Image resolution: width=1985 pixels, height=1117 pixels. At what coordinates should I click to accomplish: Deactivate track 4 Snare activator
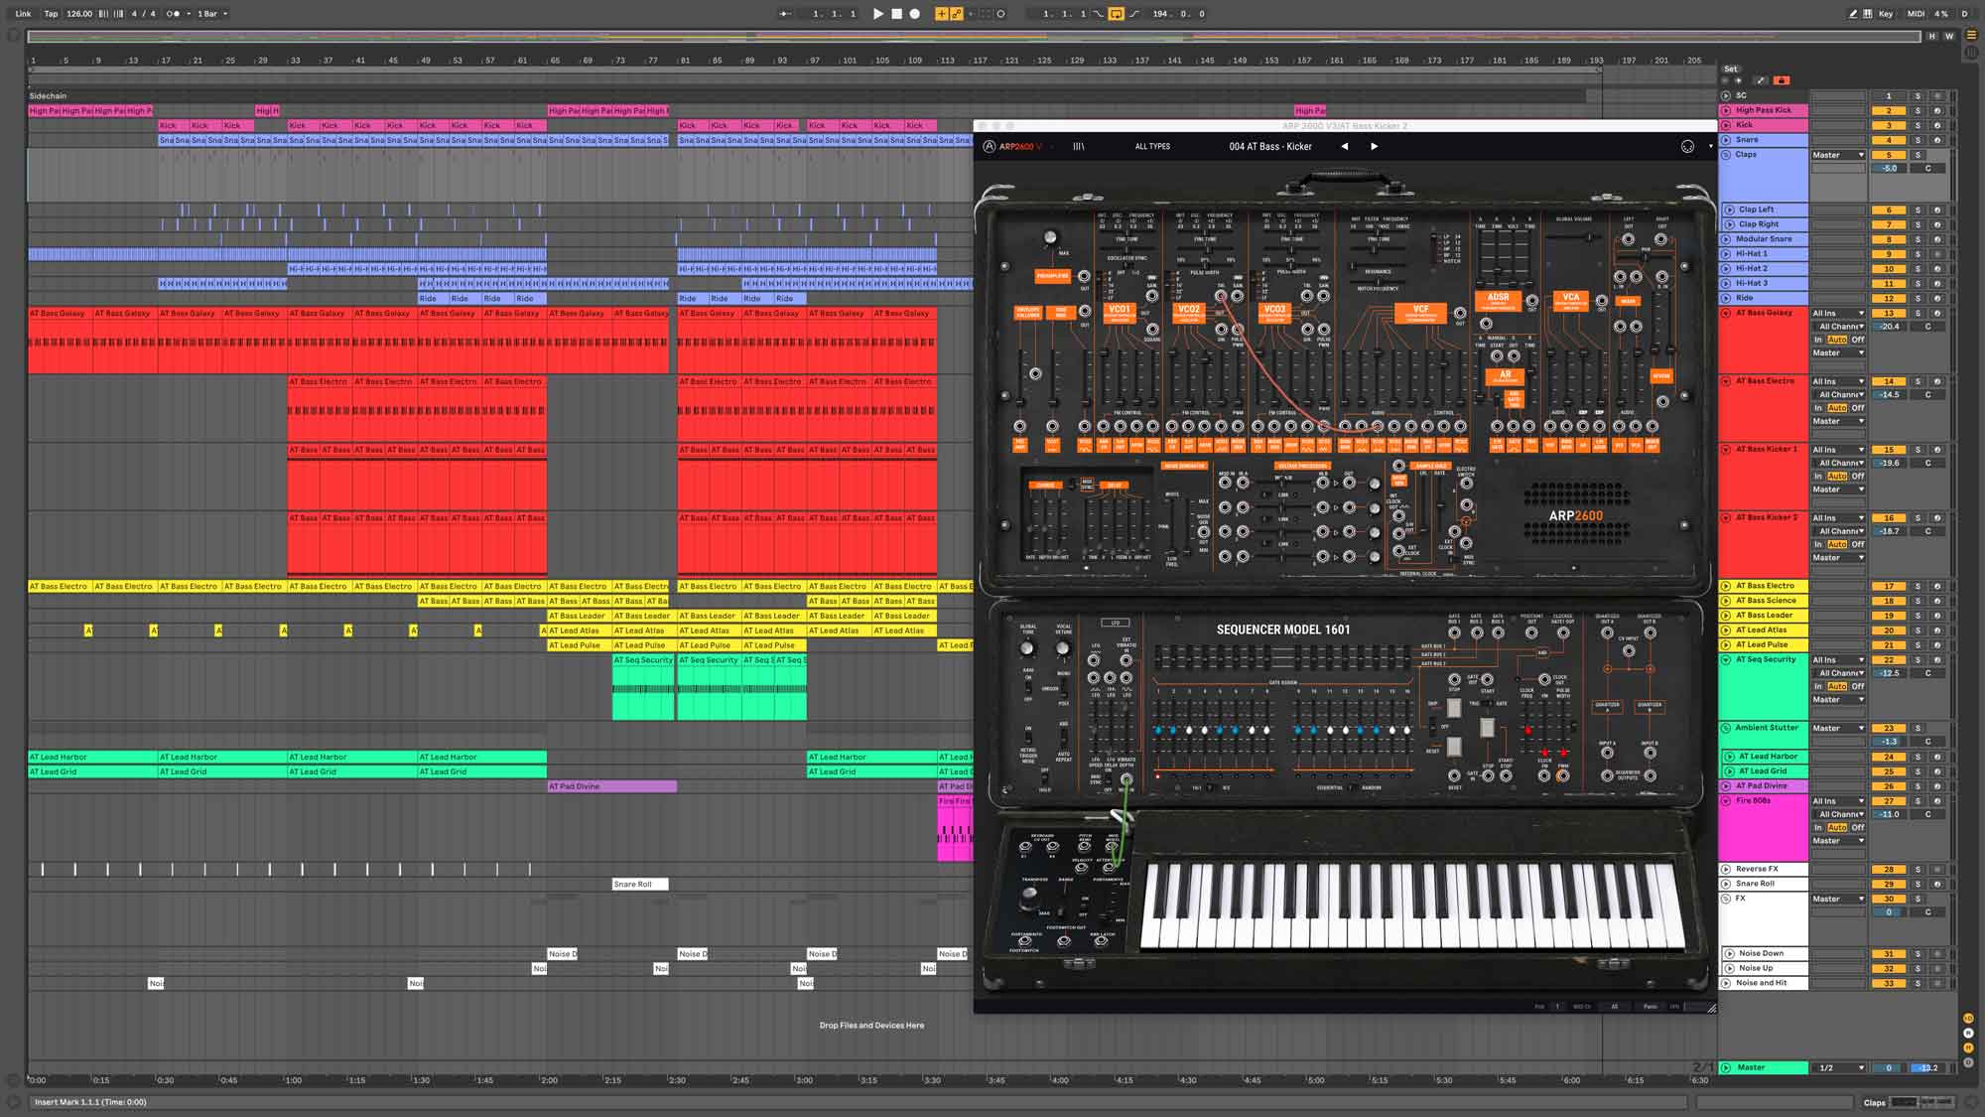[x=1889, y=140]
